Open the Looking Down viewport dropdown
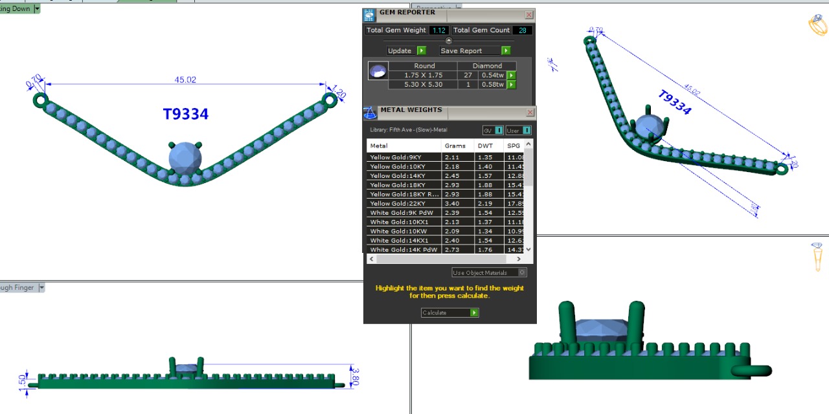This screenshot has height=414, width=829. tap(36, 8)
